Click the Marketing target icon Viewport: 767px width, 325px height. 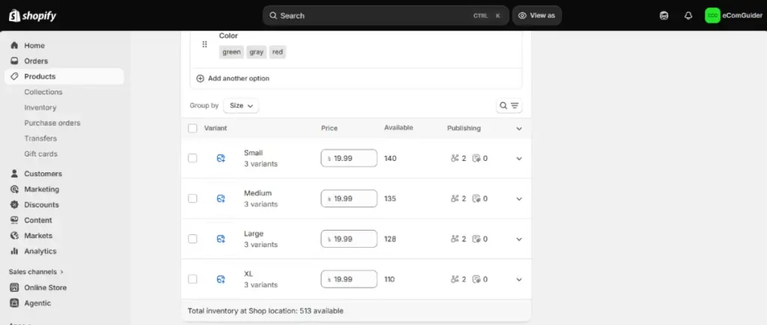(x=15, y=189)
